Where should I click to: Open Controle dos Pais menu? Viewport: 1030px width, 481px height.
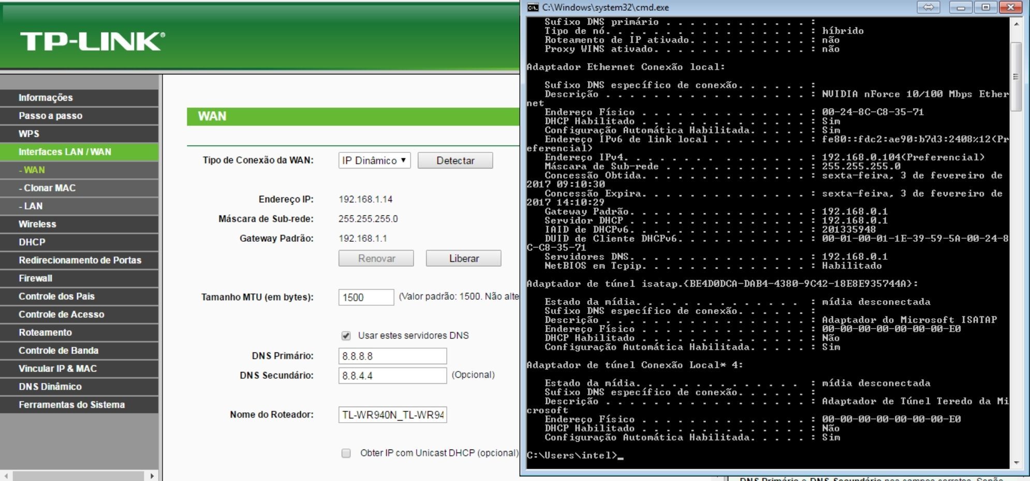point(79,297)
